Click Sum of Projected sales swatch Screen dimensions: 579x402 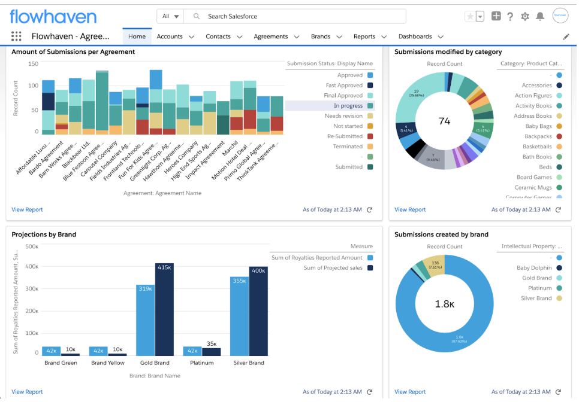pyautogui.click(x=370, y=268)
